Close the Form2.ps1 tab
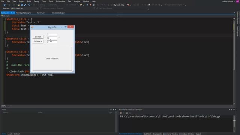Image resolution: width=240 pixels, height=135 pixels. click(14, 13)
